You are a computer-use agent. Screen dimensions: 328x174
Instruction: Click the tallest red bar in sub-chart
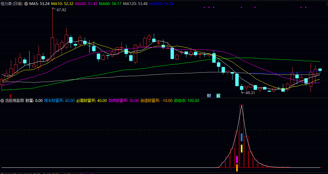(241, 136)
